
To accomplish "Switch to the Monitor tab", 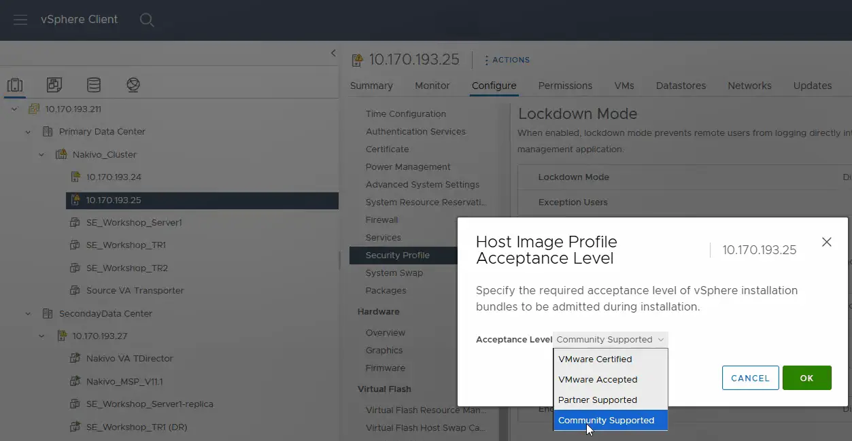I will pyautogui.click(x=432, y=86).
